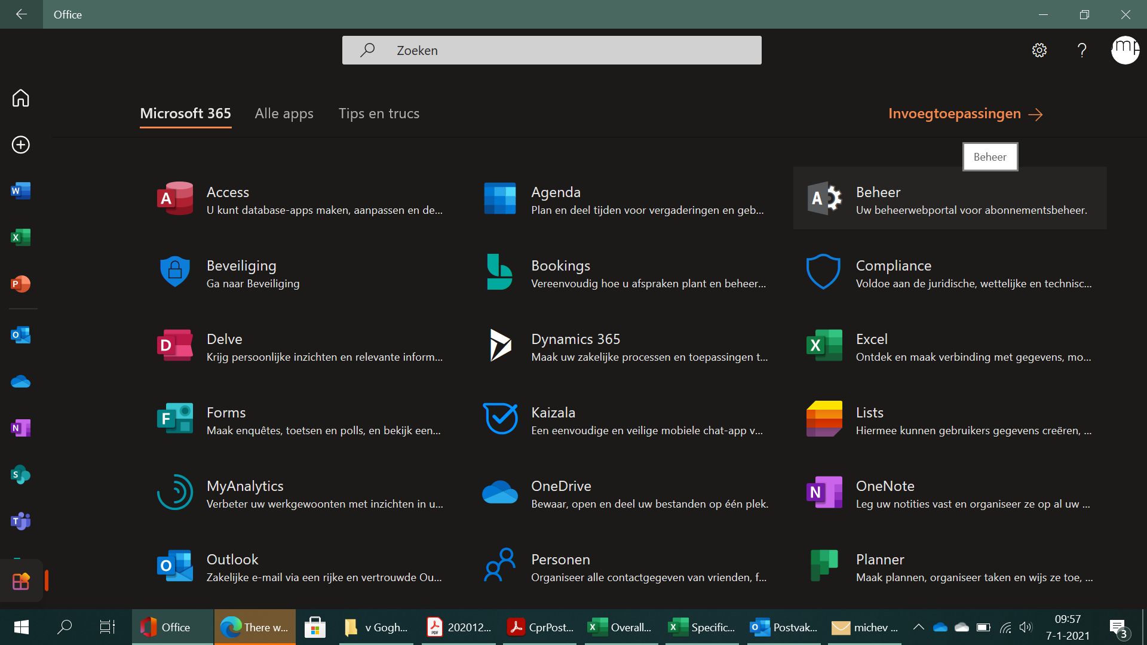Switch to the Overall Excel taskbar item
The image size is (1147, 645).
coord(621,627)
